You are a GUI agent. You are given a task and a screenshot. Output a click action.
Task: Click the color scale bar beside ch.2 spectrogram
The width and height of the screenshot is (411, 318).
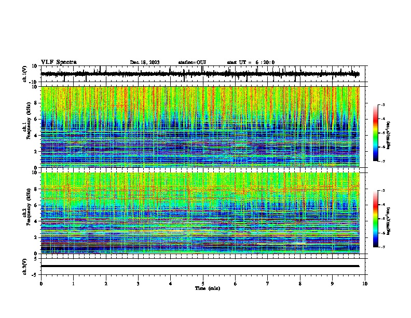pos(376,219)
